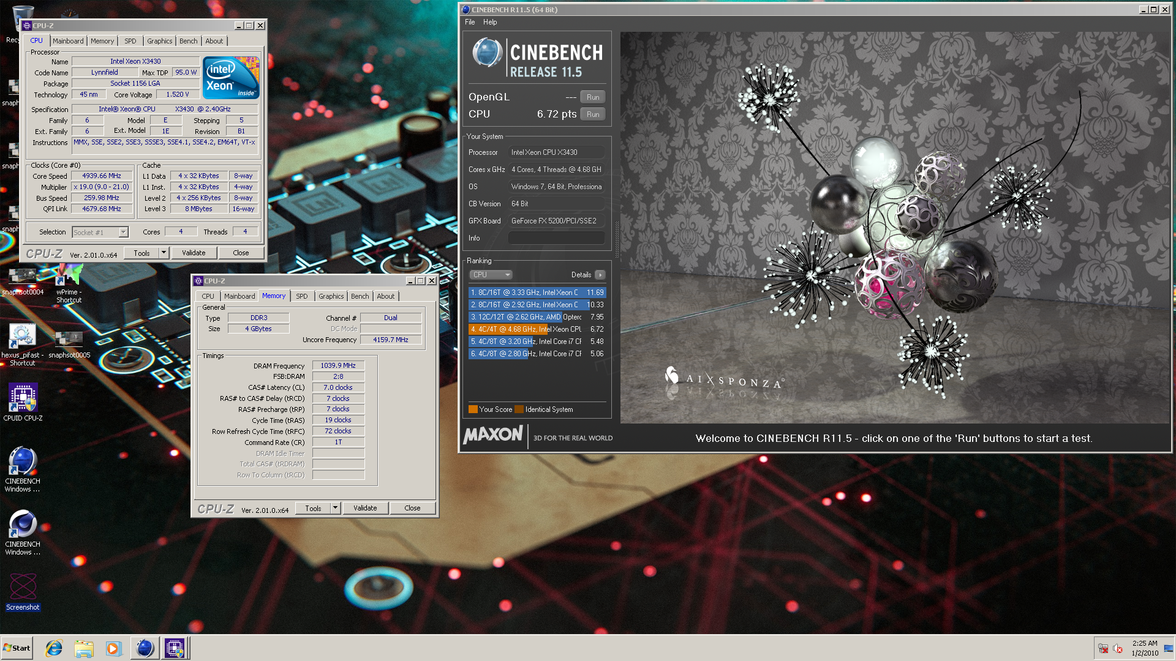Click the Info input field in Cinebench
1176x661 pixels.
point(556,238)
